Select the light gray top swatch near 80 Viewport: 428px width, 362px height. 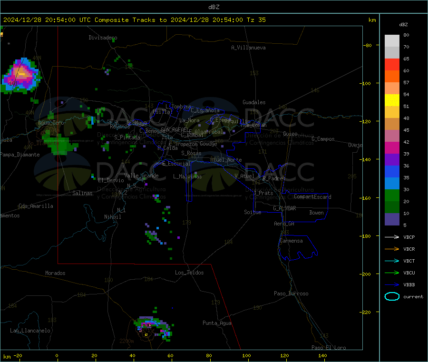[x=392, y=41]
